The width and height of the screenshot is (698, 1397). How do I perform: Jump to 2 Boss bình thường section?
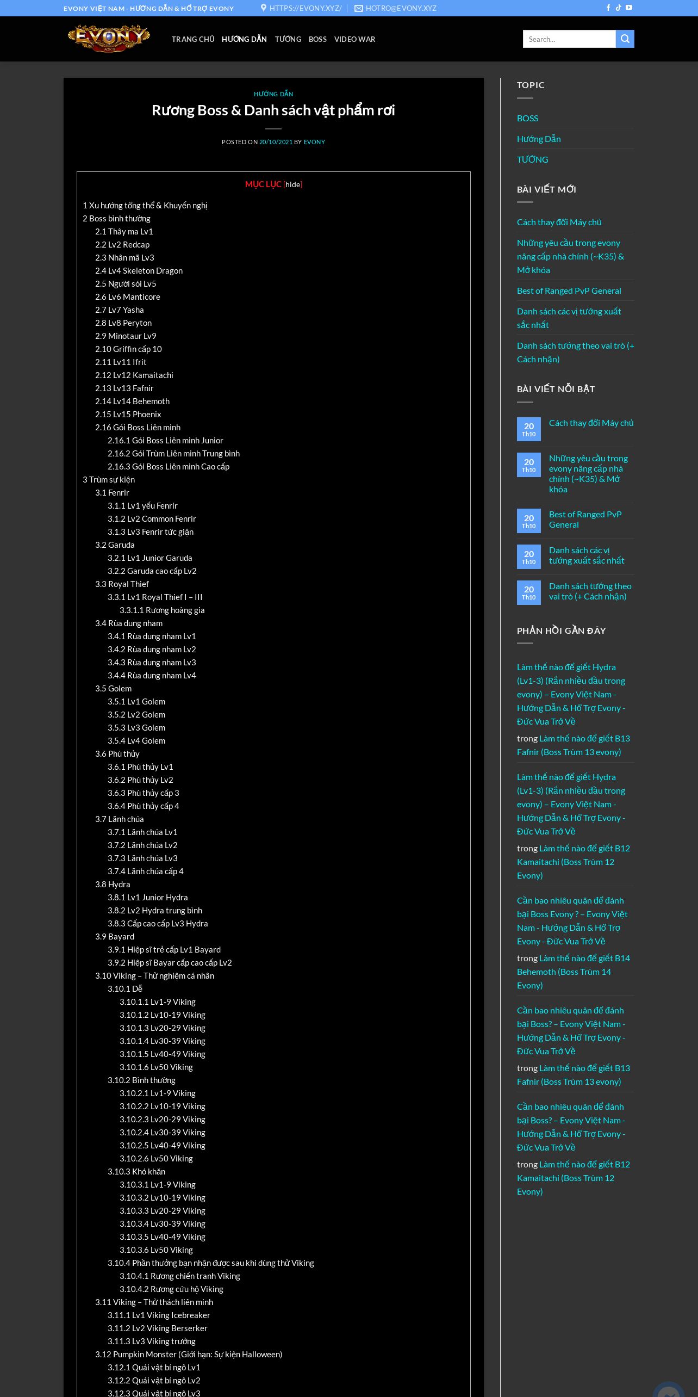(x=116, y=219)
